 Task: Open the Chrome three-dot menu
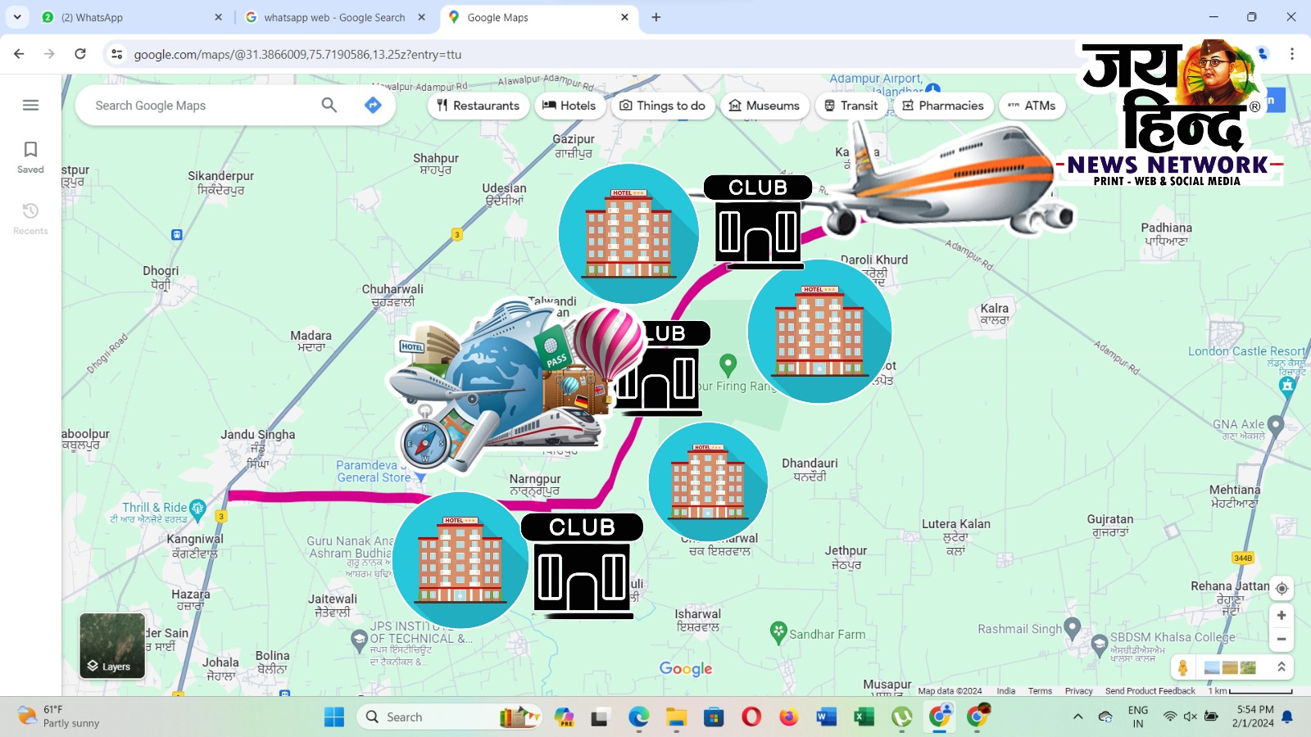tap(1292, 54)
